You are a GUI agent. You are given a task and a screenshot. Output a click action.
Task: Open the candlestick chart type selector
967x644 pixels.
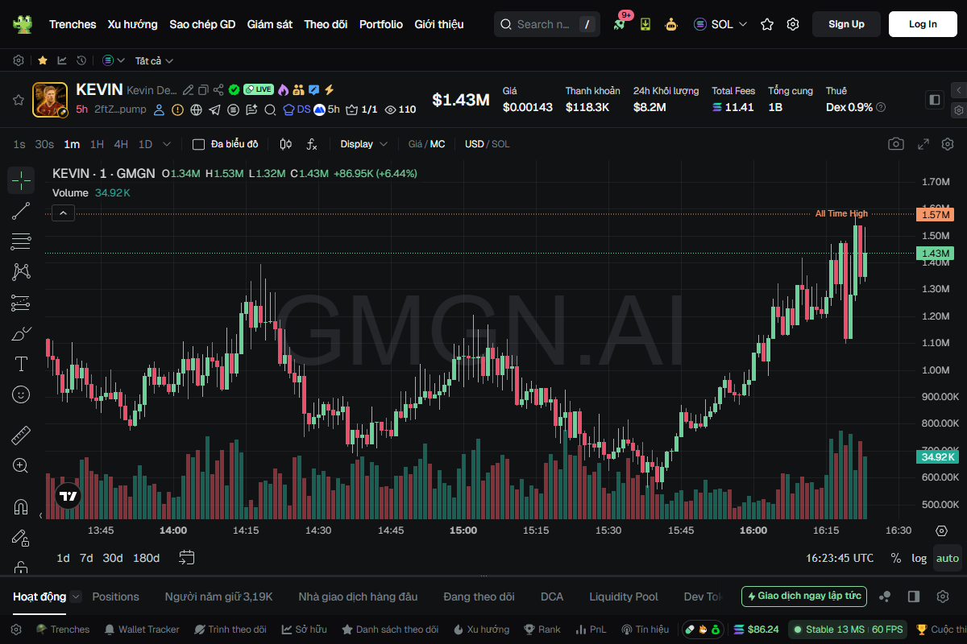tap(285, 144)
